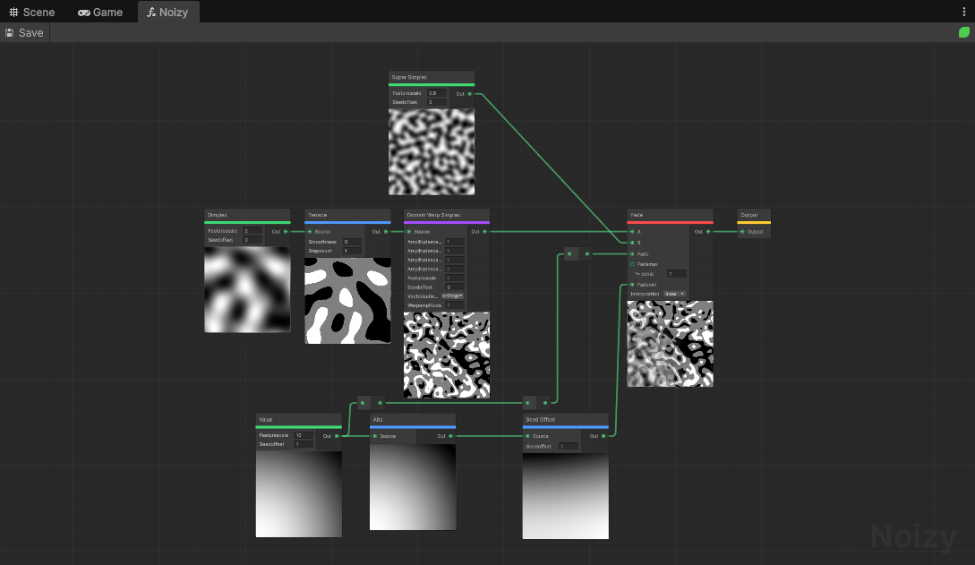This screenshot has width=975, height=565.
Task: Edit Seedoffset field in Seed Offset node
Action: pos(569,446)
